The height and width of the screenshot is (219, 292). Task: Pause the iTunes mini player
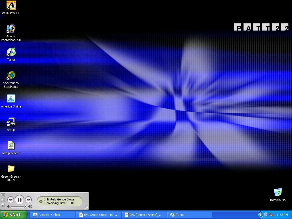pos(19,200)
